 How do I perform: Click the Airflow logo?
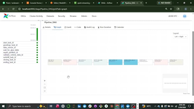(10, 16)
